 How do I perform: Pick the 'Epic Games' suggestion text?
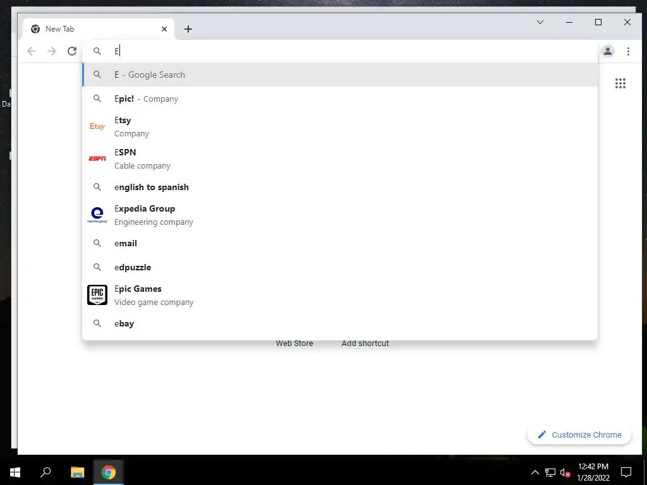[x=138, y=289]
